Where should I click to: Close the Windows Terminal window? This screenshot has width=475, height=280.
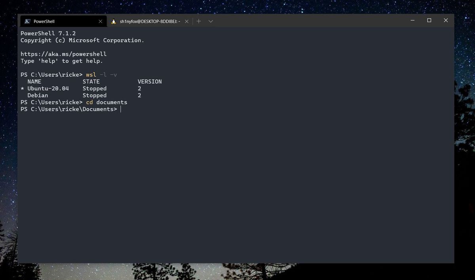(x=446, y=20)
